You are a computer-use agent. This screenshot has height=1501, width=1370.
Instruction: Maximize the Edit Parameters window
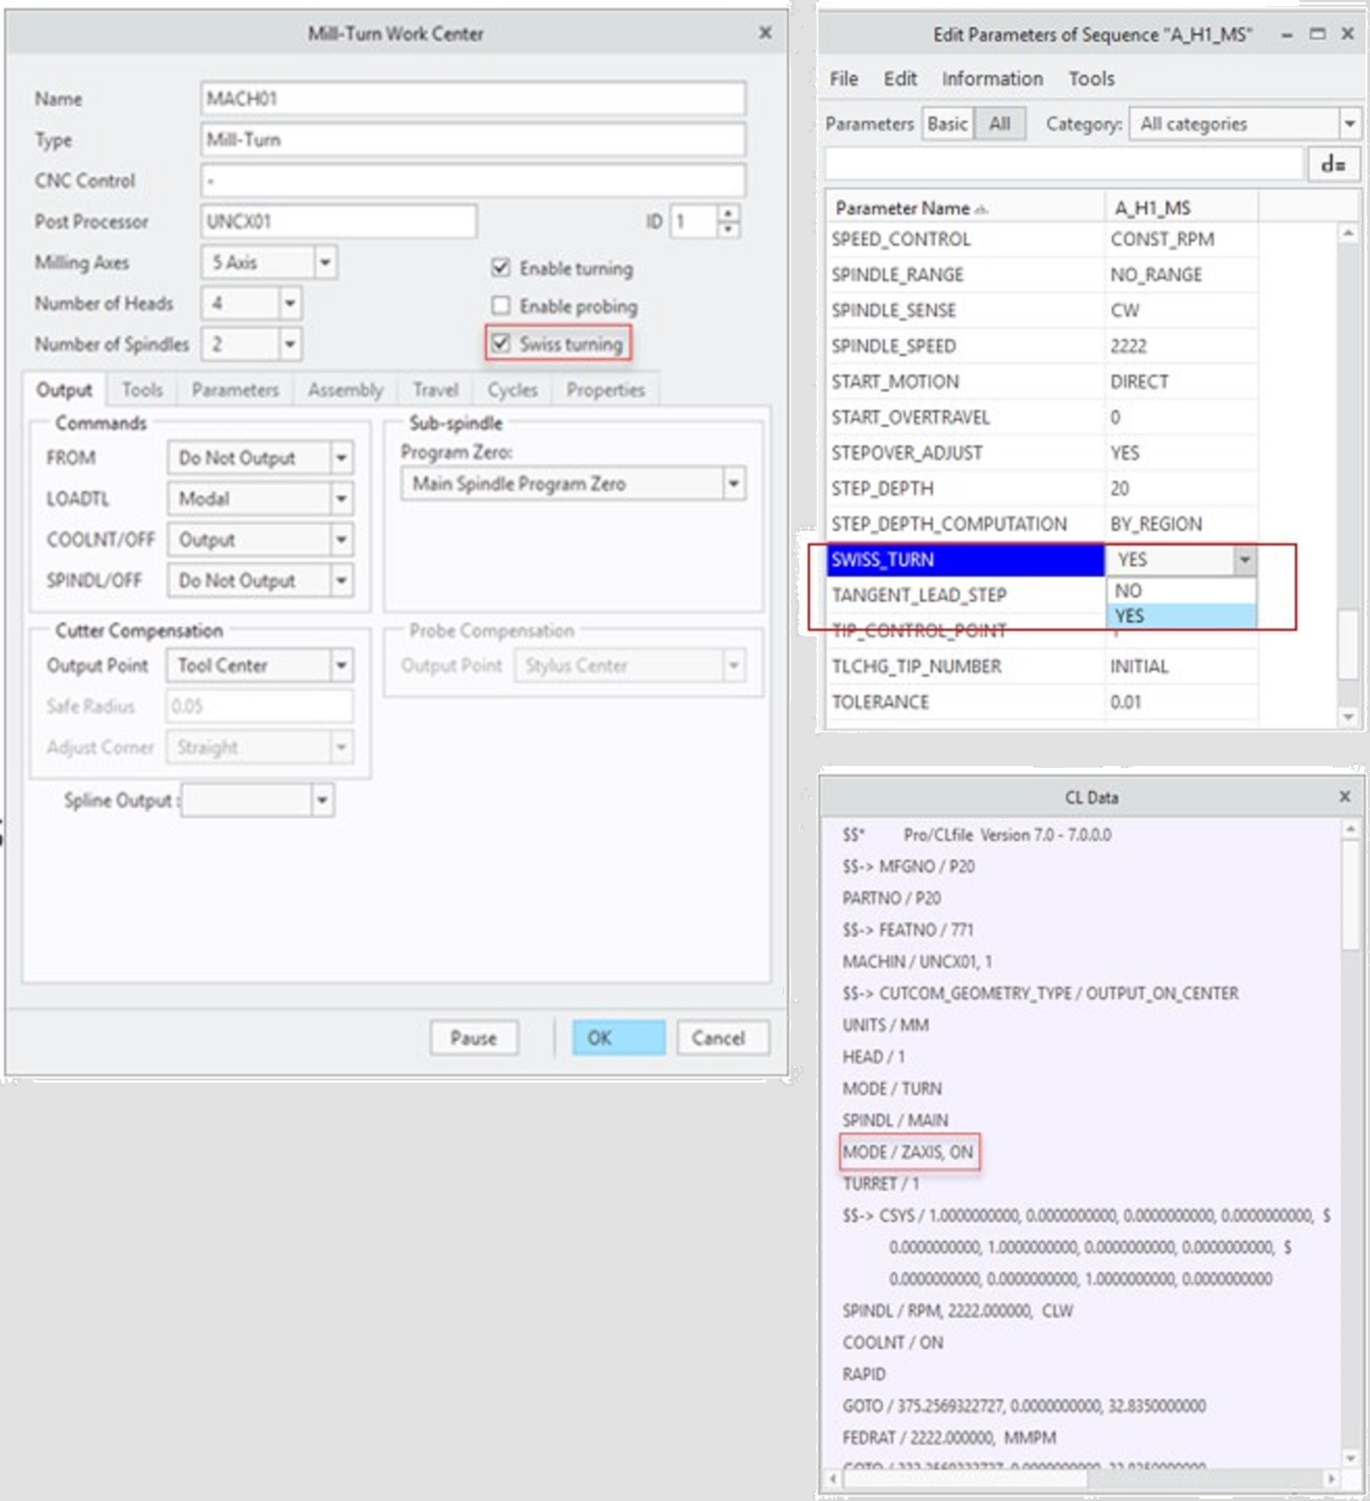point(1317,34)
